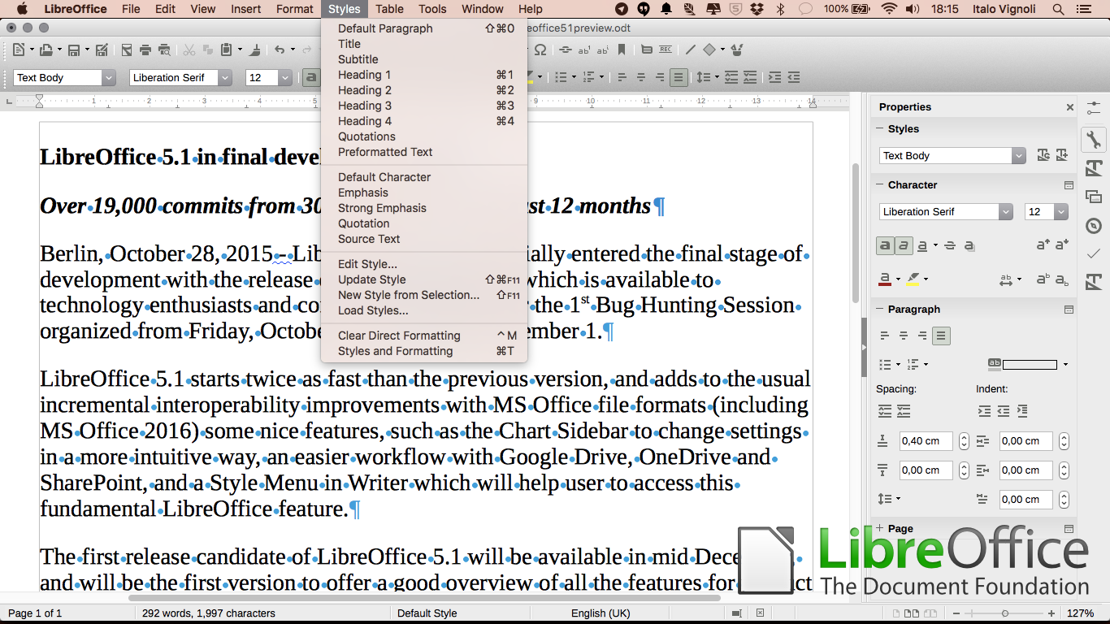
Task: Click the Undo arrow icon
Action: (x=280, y=50)
